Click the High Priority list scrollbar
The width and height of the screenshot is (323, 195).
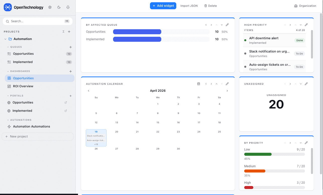(x=312, y=44)
